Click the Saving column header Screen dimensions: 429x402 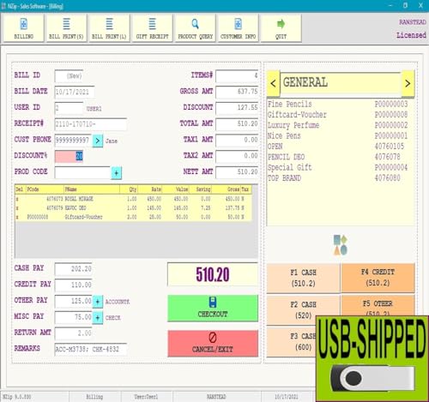[200, 189]
